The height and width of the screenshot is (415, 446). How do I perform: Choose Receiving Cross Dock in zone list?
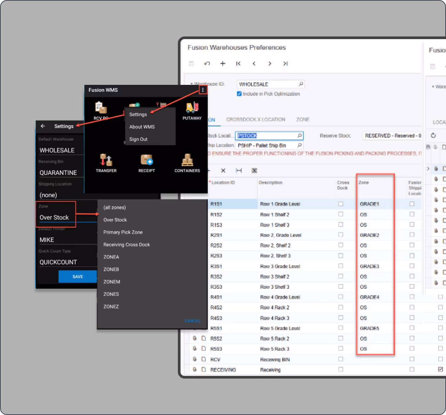pos(126,245)
